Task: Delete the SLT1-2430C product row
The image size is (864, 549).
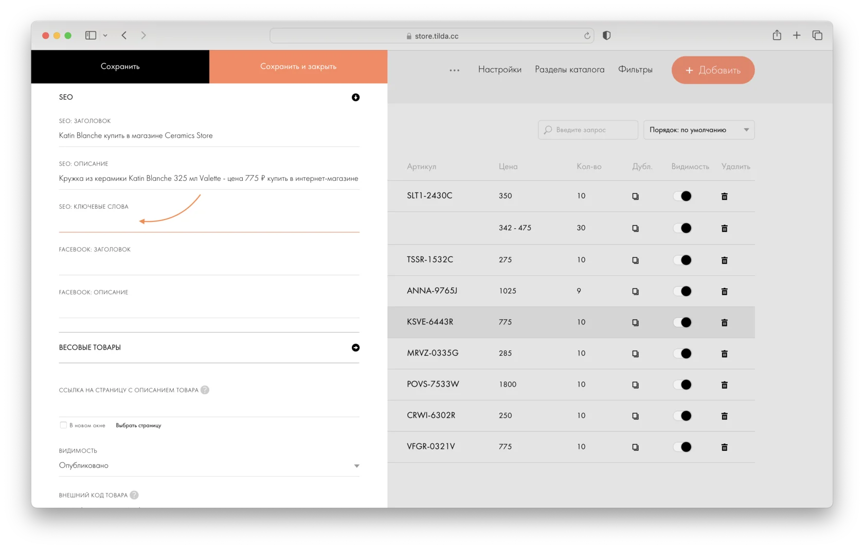Action: [724, 196]
